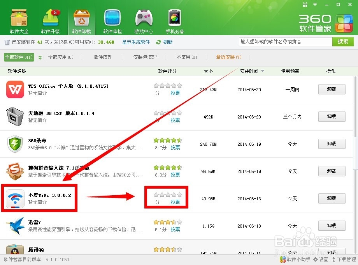This screenshot has height=265, width=358.
Task: Click 显示系统软件 link
Action: (136, 42)
